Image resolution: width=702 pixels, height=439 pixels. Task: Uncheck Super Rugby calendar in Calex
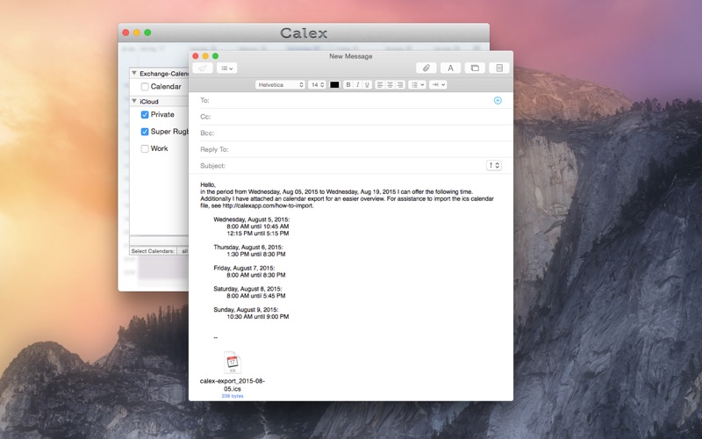click(x=145, y=132)
